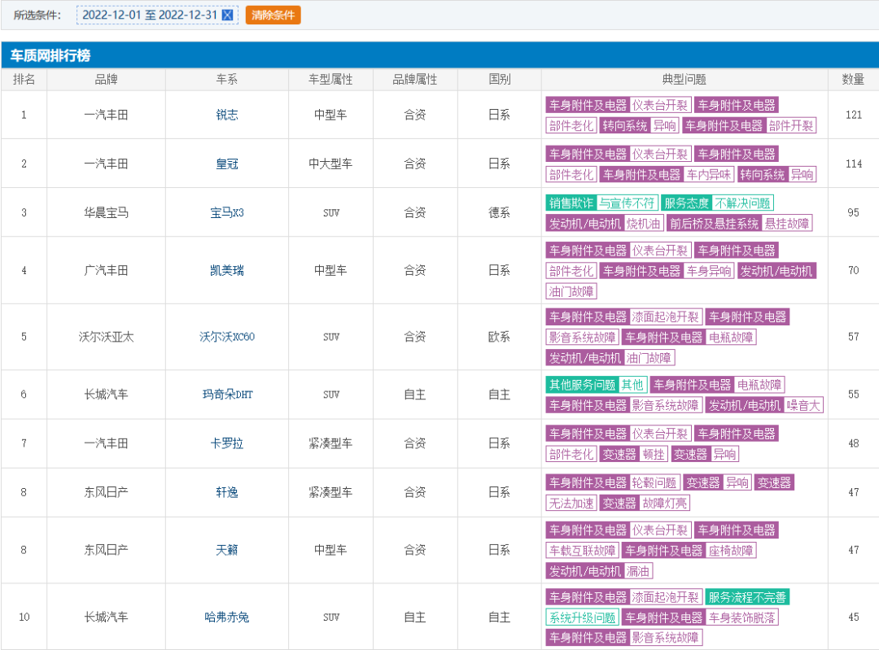
Task: Open the 凯美瑞 series link
Action: 227,270
